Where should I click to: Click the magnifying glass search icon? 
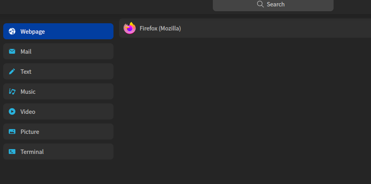point(260,4)
